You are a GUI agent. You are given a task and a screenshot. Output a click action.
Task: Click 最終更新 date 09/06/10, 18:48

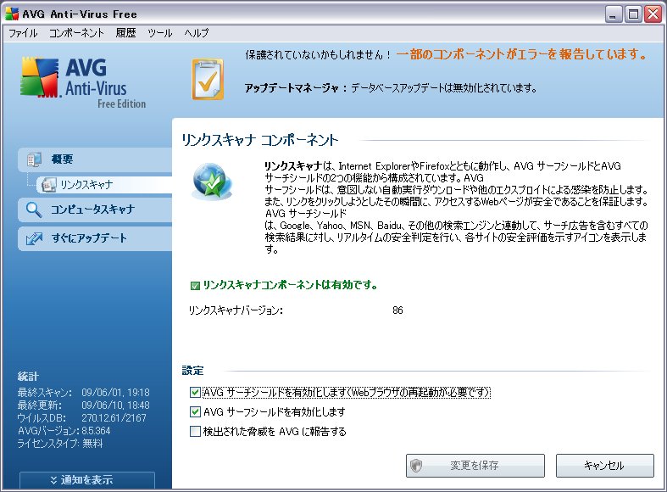(x=115, y=405)
